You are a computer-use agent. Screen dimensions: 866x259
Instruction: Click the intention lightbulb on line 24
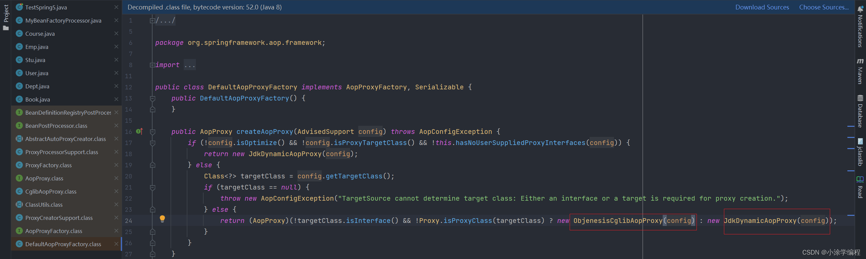click(x=162, y=219)
